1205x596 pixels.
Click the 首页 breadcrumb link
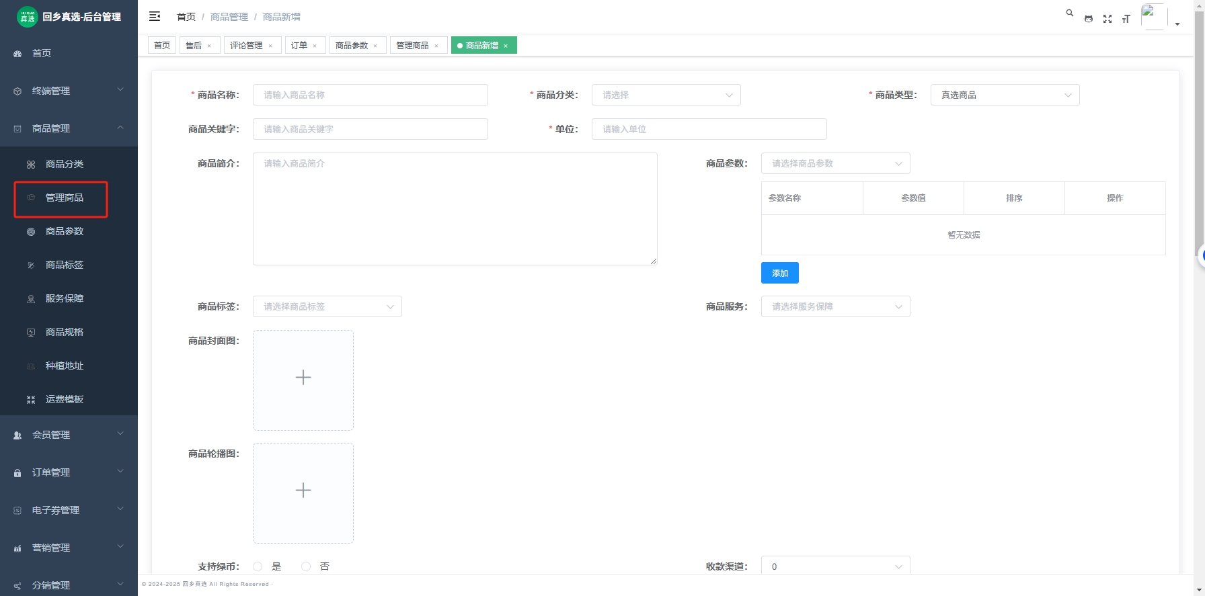tap(186, 17)
